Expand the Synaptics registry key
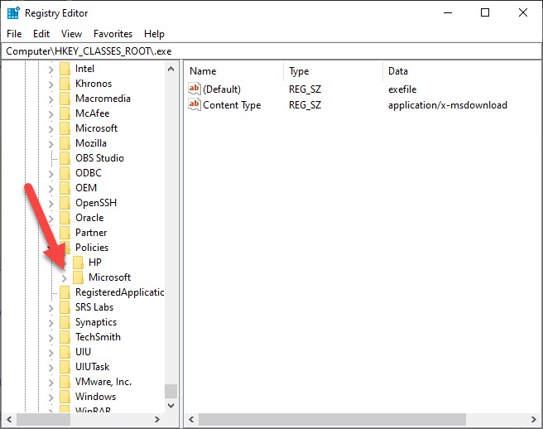543x429 pixels. coord(51,322)
